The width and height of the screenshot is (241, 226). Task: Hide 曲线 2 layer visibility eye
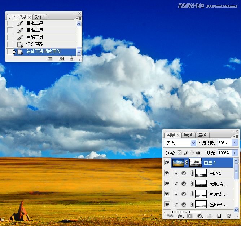167,173
